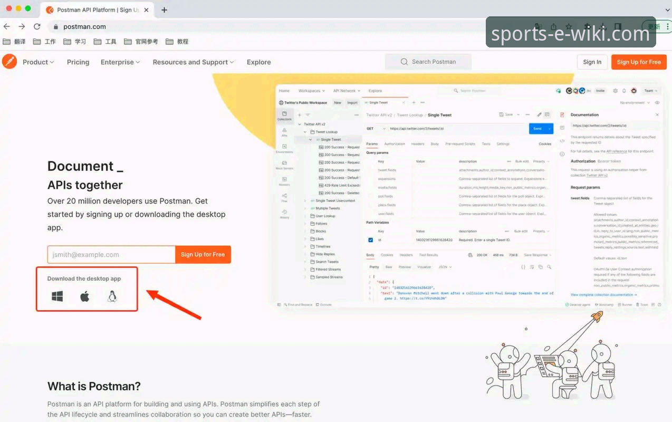Open a new browser tab with plus icon
Viewport: 672px width, 422px height.
(164, 10)
